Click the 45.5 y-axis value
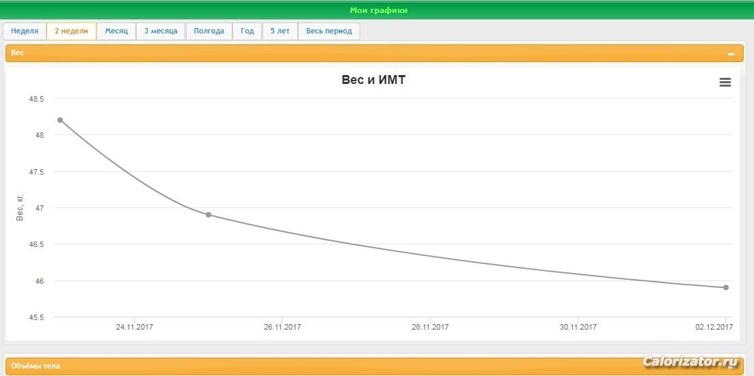Screen dimensions: 754x376 click(36, 317)
